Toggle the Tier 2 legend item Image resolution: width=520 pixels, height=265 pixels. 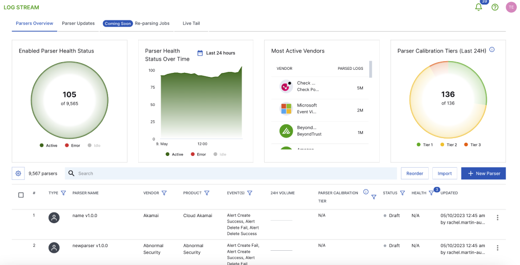448,145
